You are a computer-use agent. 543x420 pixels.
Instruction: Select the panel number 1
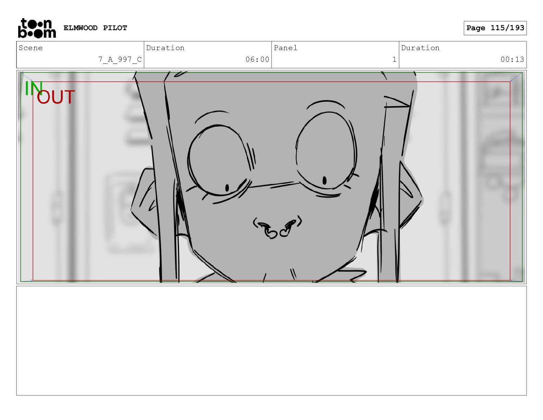point(395,59)
